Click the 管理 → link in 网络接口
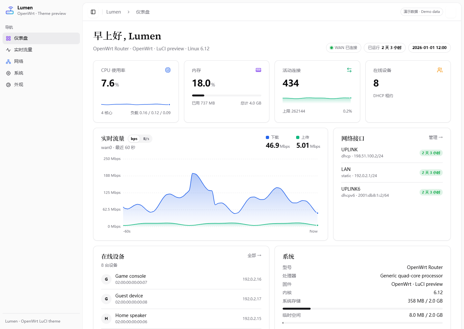The width and height of the screenshot is (464, 329). tap(436, 137)
